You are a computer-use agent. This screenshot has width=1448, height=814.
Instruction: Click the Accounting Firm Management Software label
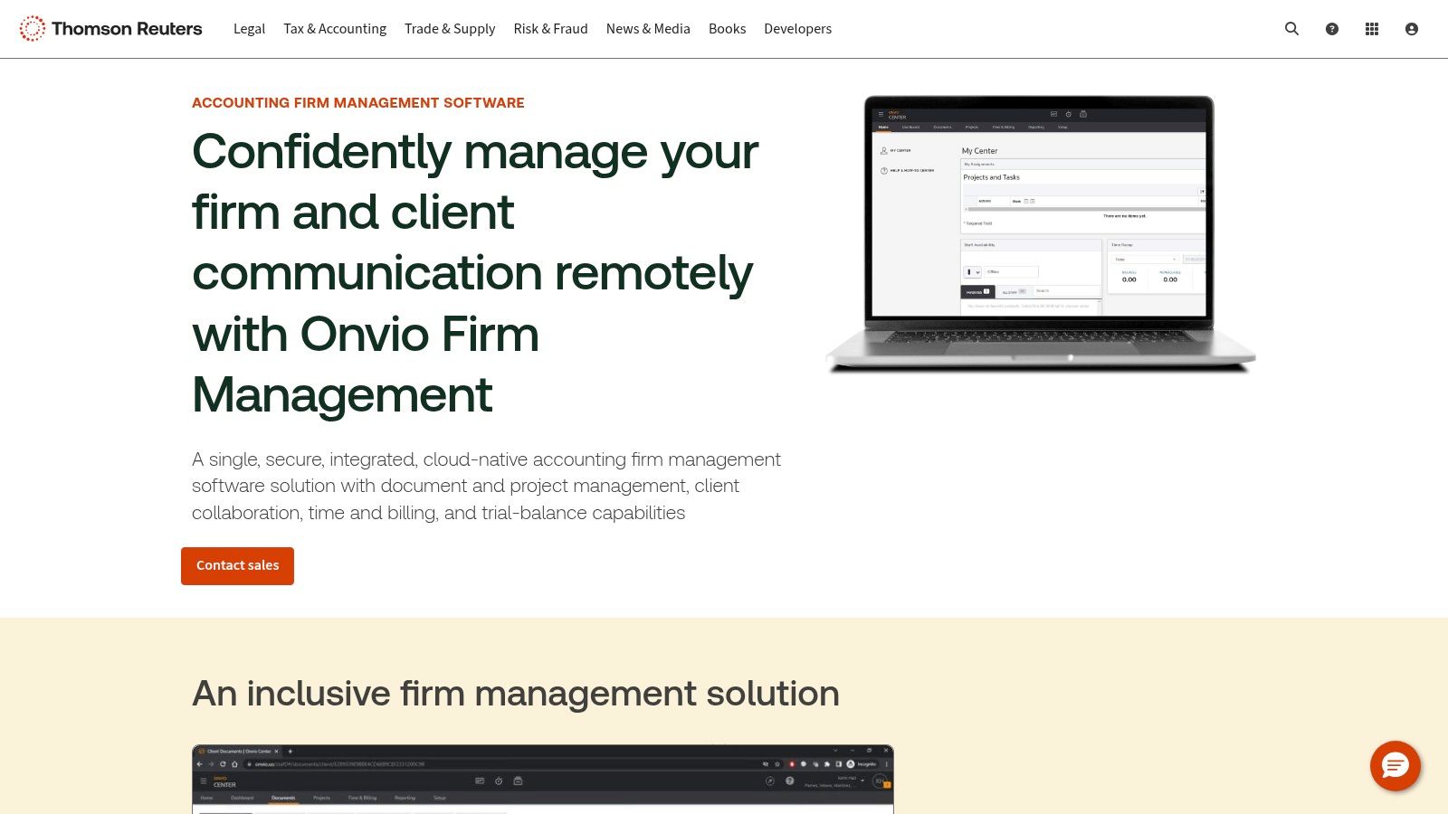coord(357,103)
